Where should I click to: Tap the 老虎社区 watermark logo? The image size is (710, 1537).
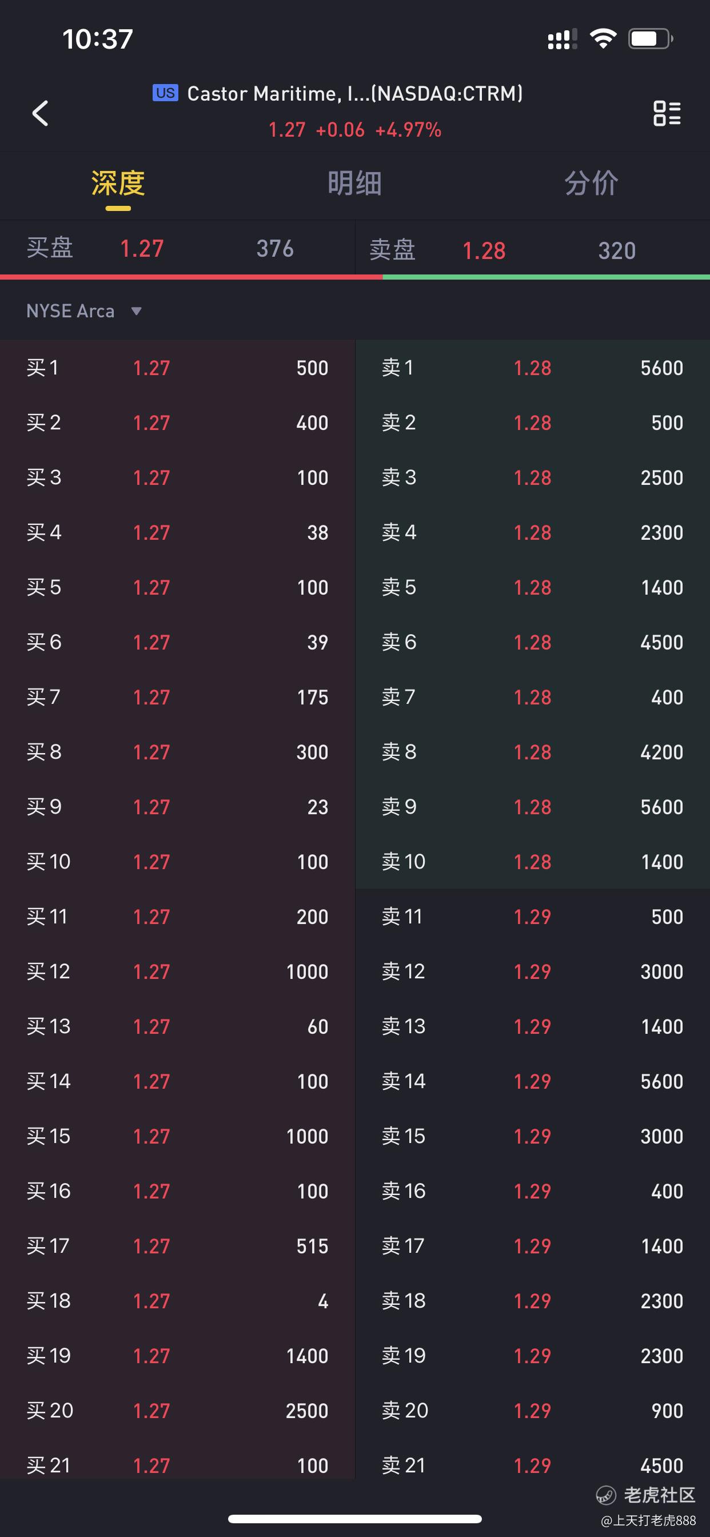coord(646,1495)
